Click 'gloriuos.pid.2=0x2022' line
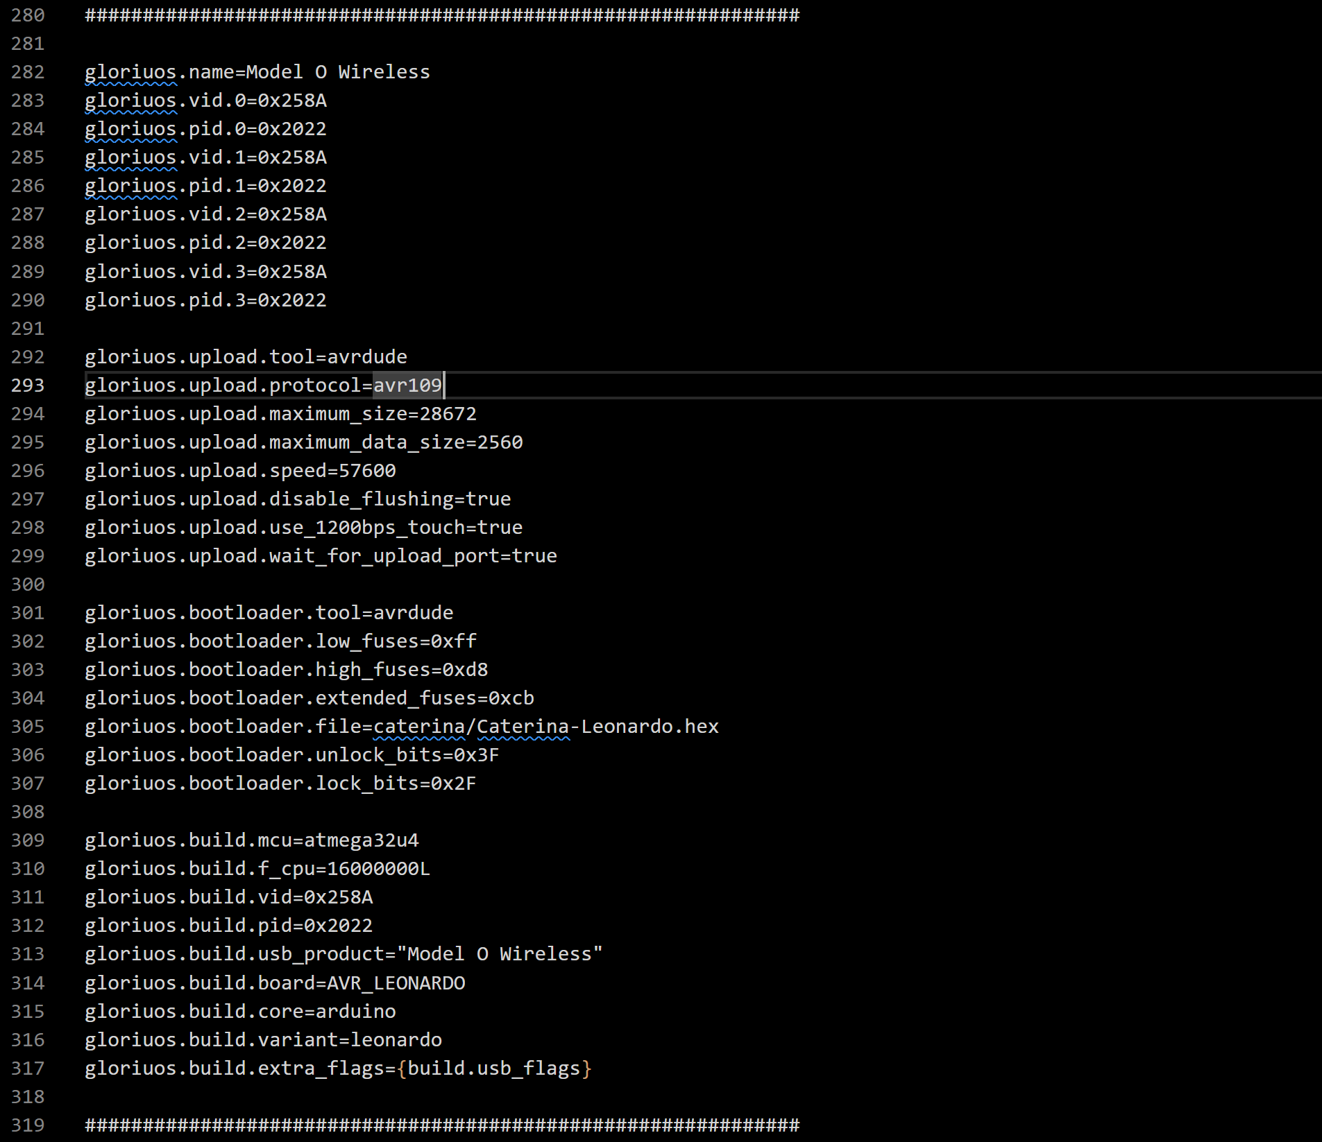This screenshot has width=1322, height=1142. point(205,243)
